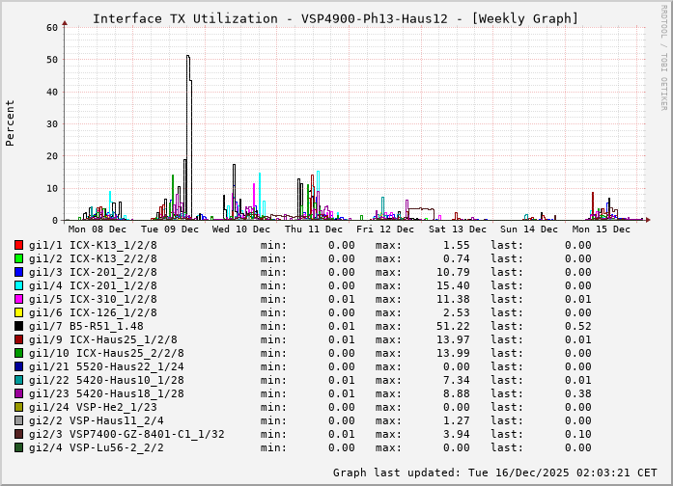Click the black gi1/7 B5-R51_1.48 legend swatch

(18, 327)
